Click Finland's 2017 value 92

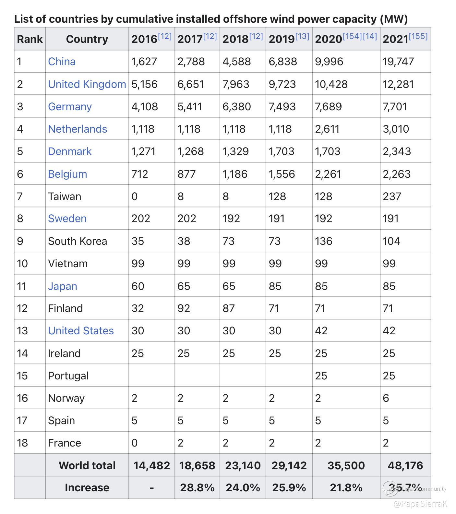tap(184, 308)
